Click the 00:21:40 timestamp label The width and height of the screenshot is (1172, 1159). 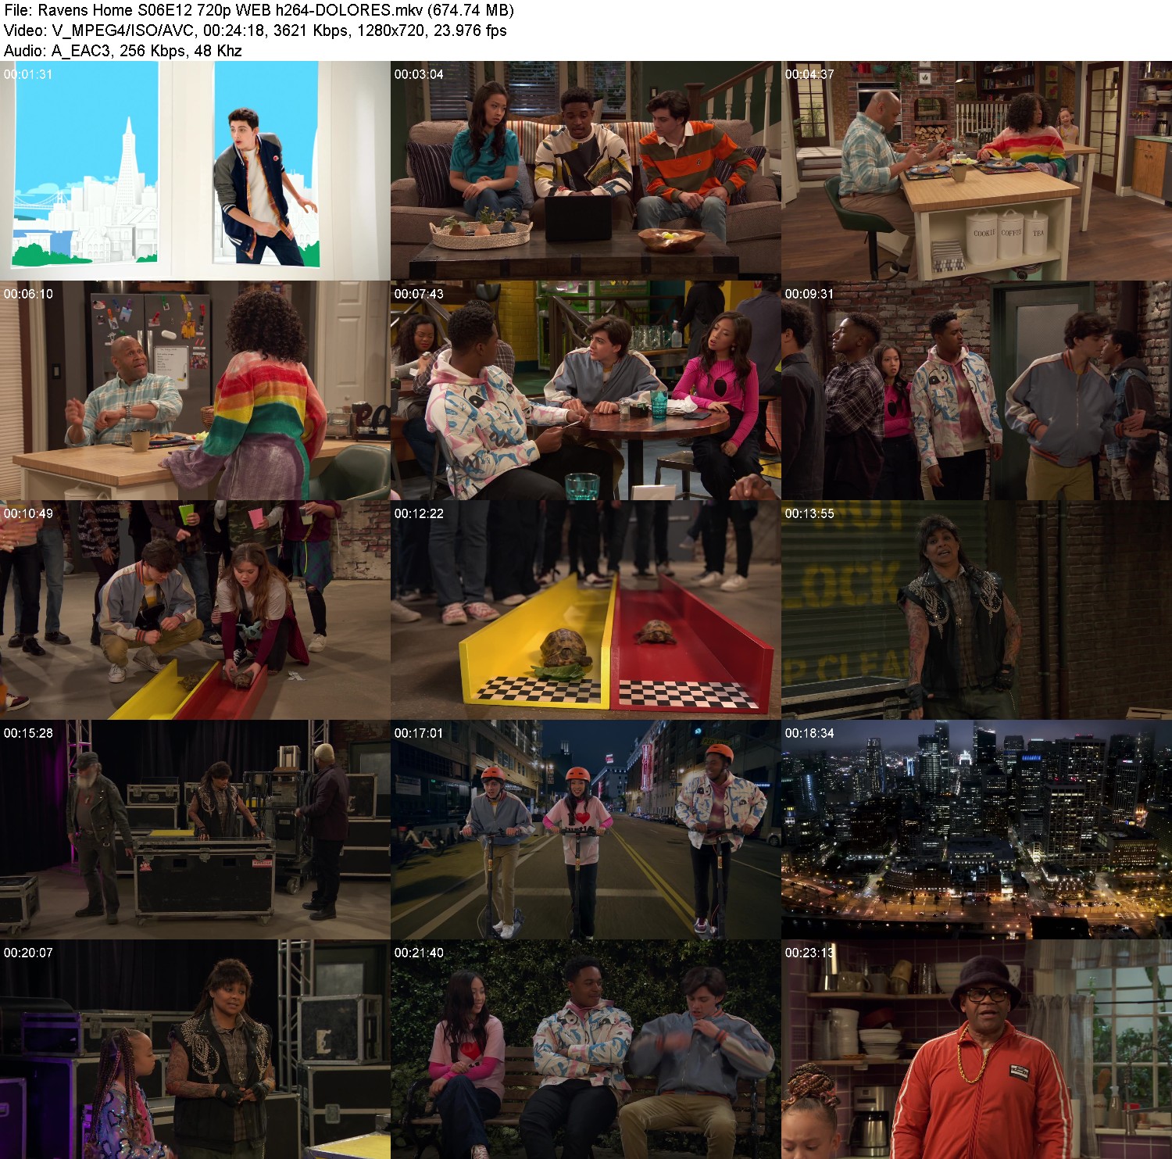point(419,953)
